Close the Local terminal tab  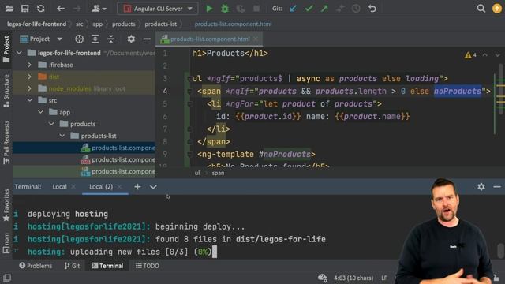(73, 187)
